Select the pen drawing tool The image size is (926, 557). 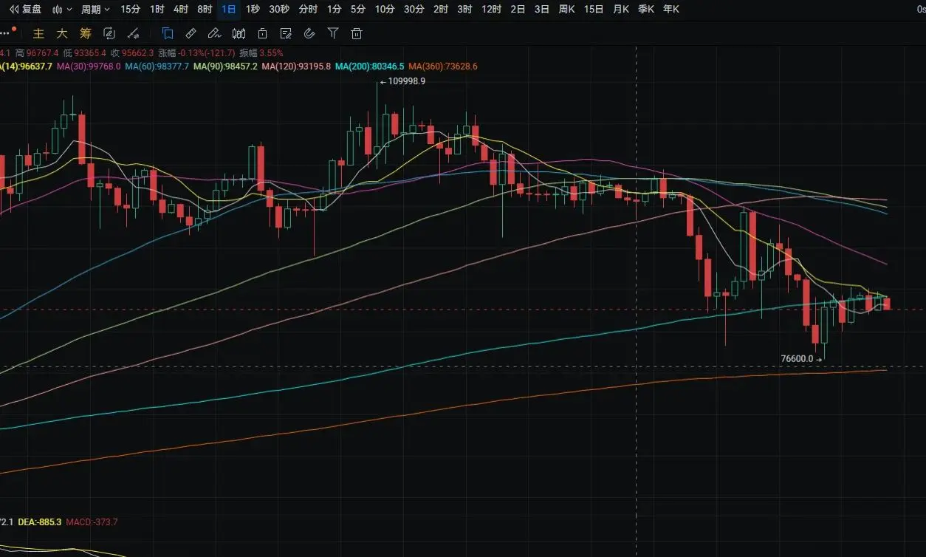point(214,33)
